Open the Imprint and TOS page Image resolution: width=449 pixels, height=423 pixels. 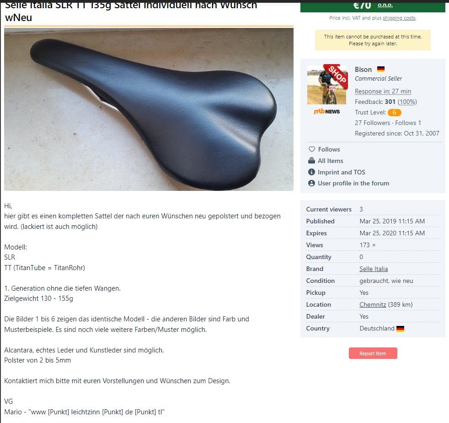[342, 172]
